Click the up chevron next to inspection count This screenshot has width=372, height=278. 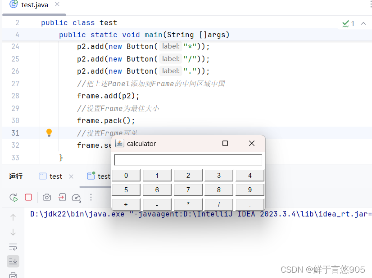(363, 23)
